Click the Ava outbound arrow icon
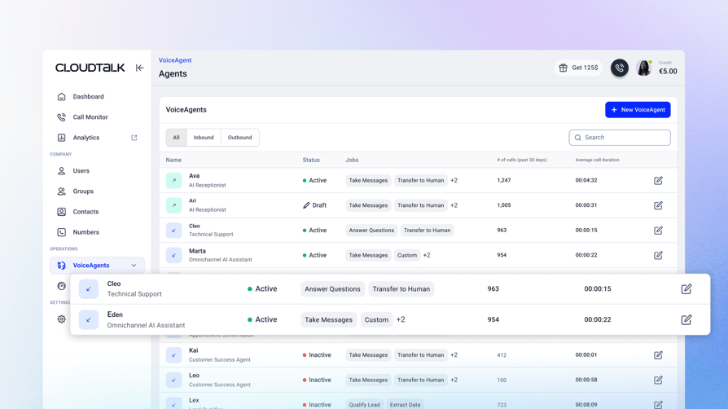728x409 pixels. click(x=173, y=180)
